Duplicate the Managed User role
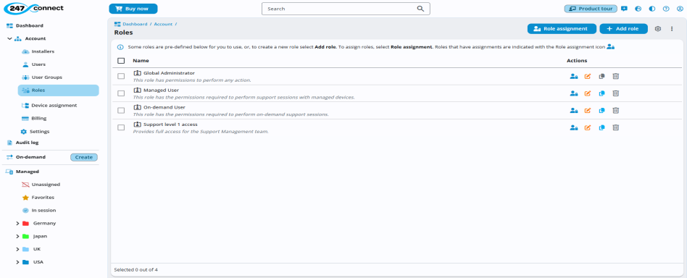 click(601, 93)
